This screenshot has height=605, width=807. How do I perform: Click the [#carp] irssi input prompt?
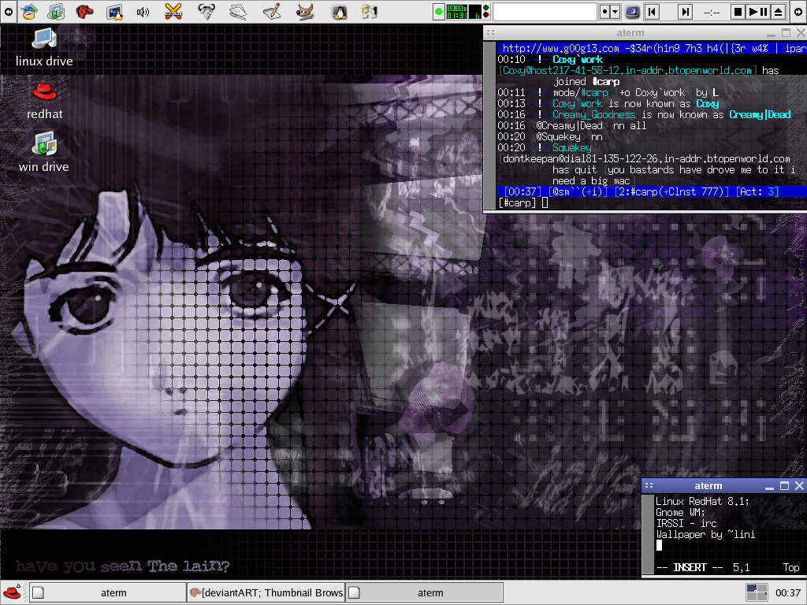pos(517,202)
